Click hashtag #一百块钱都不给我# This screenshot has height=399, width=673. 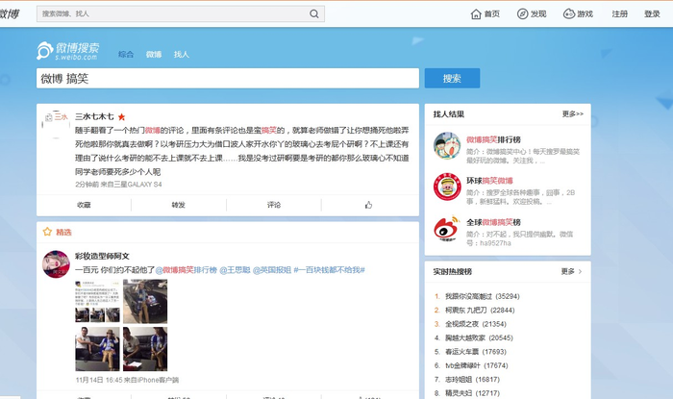click(x=329, y=270)
